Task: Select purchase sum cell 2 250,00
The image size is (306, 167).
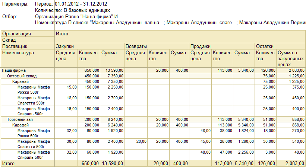Action: (x=112, y=90)
